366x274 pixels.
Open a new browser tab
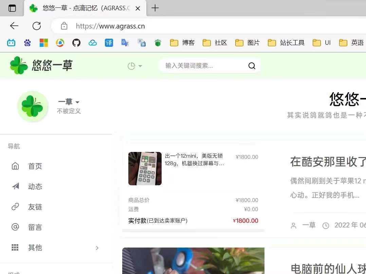[x=155, y=8]
